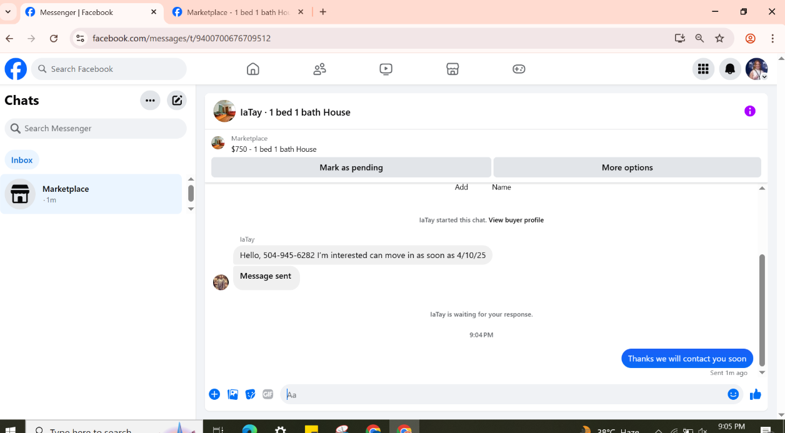The width and height of the screenshot is (785, 433).
Task: Click the message with phone number 504-945-6282
Action: click(362, 255)
